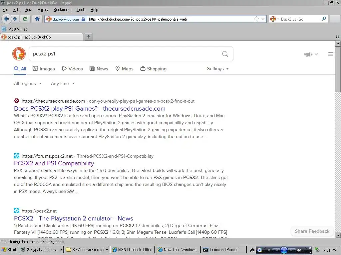Viewport: 341px width, 255px height.
Task: Open the Tools menu
Action: click(81, 10)
